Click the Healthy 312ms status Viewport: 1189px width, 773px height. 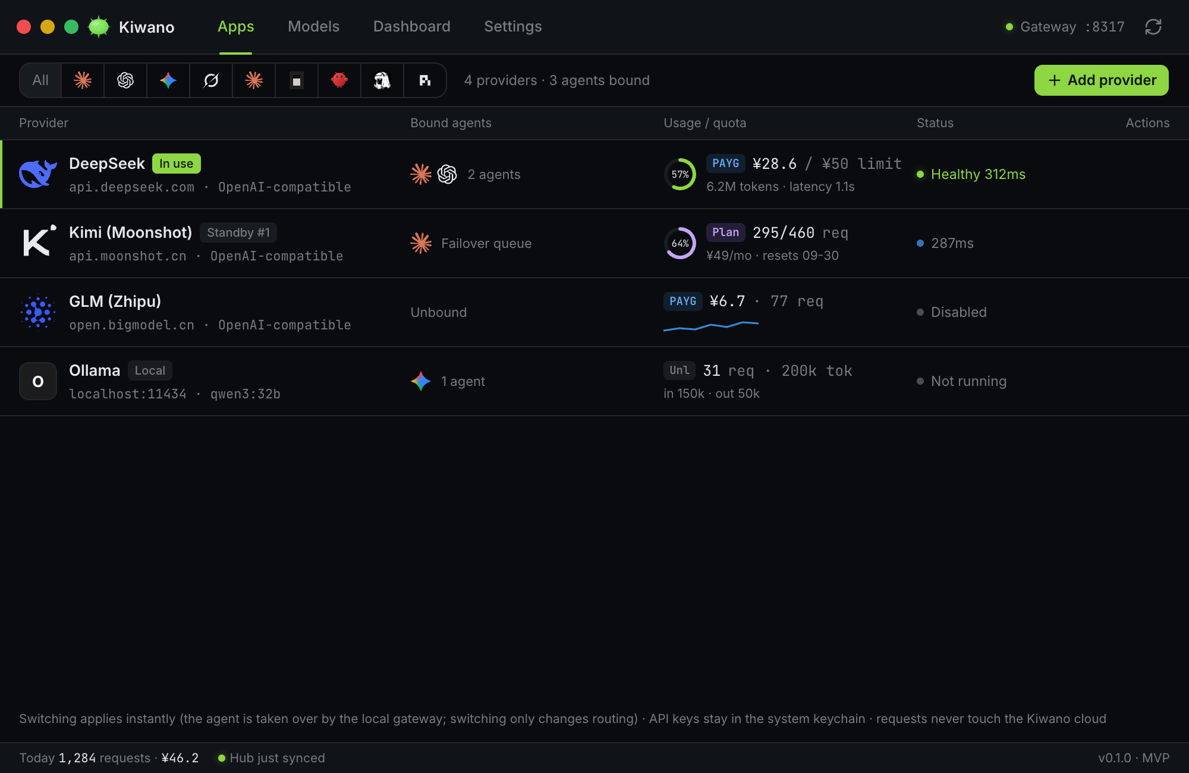tap(971, 174)
